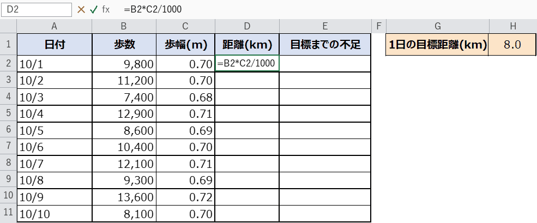This screenshot has height=223, width=537.
Task: Select the date cell 10/10
Action: coord(55,213)
